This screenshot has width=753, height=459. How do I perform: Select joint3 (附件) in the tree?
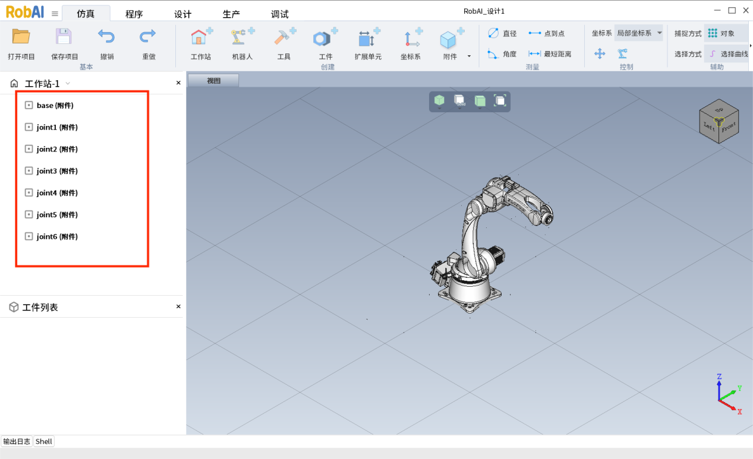tap(56, 171)
